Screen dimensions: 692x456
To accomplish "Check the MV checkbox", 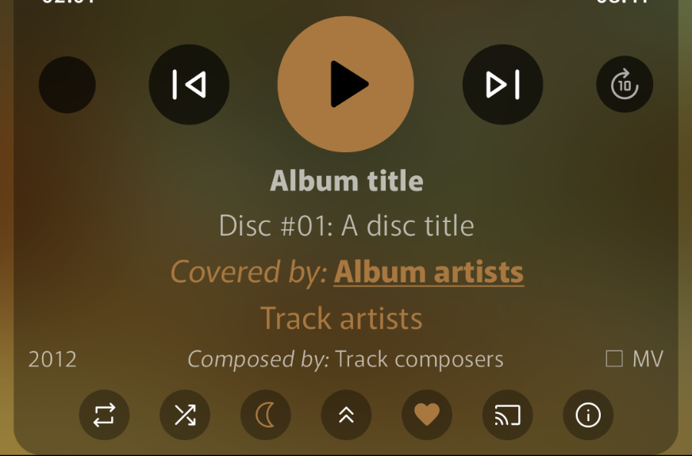I will (614, 358).
